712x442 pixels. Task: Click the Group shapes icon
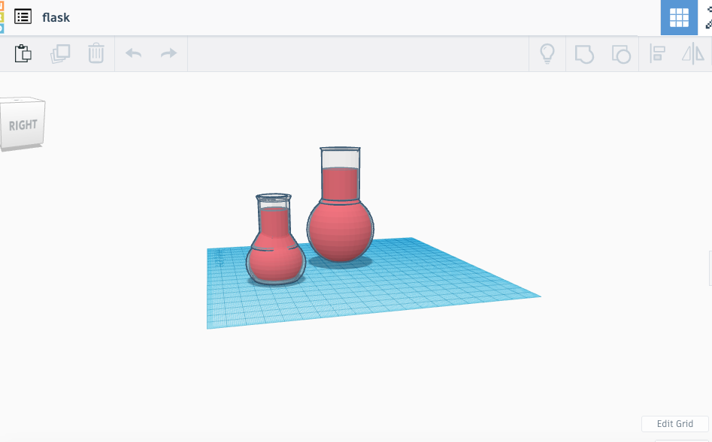[x=584, y=54]
